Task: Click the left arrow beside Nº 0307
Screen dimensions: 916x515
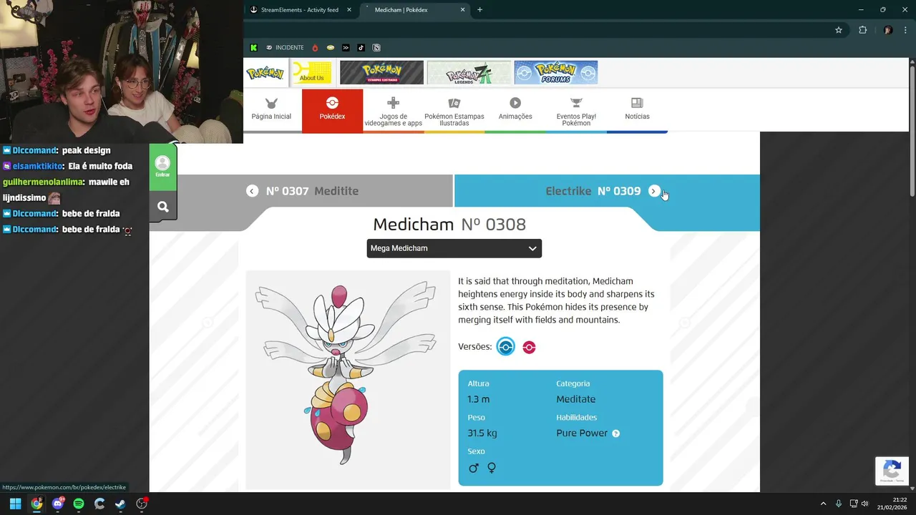Action: tap(252, 191)
